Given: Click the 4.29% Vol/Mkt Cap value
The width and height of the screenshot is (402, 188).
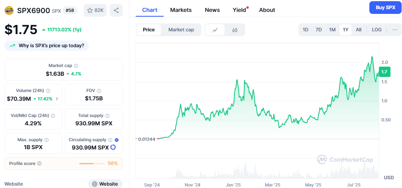Looking at the screenshot, I should coord(33,123).
